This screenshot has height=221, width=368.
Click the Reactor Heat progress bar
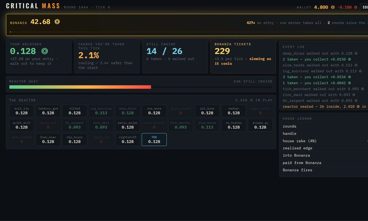[141, 87]
